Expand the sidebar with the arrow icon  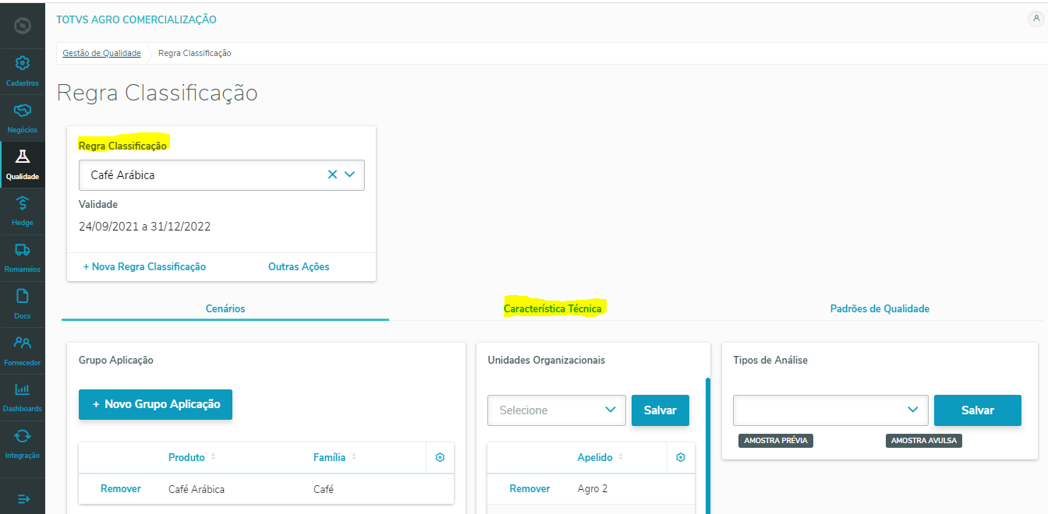23,498
